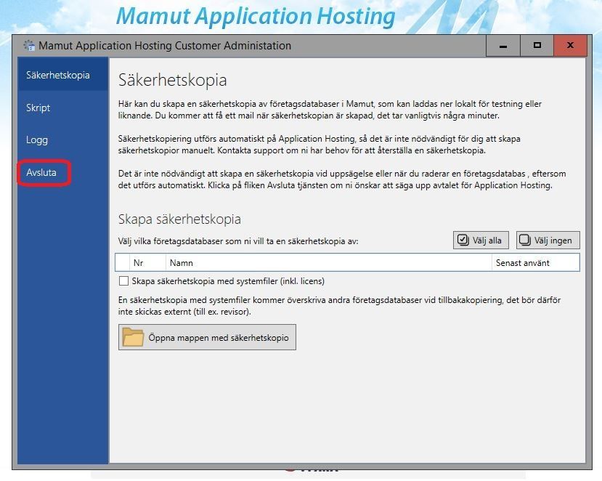Click the blank checkbox column header in table
602x481 pixels.
(x=123, y=263)
